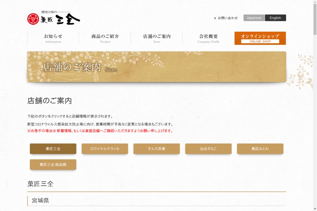The height and width of the screenshot is (211, 317).
Task: Show ずんだ茶寮 store information
Action: (x=157, y=149)
